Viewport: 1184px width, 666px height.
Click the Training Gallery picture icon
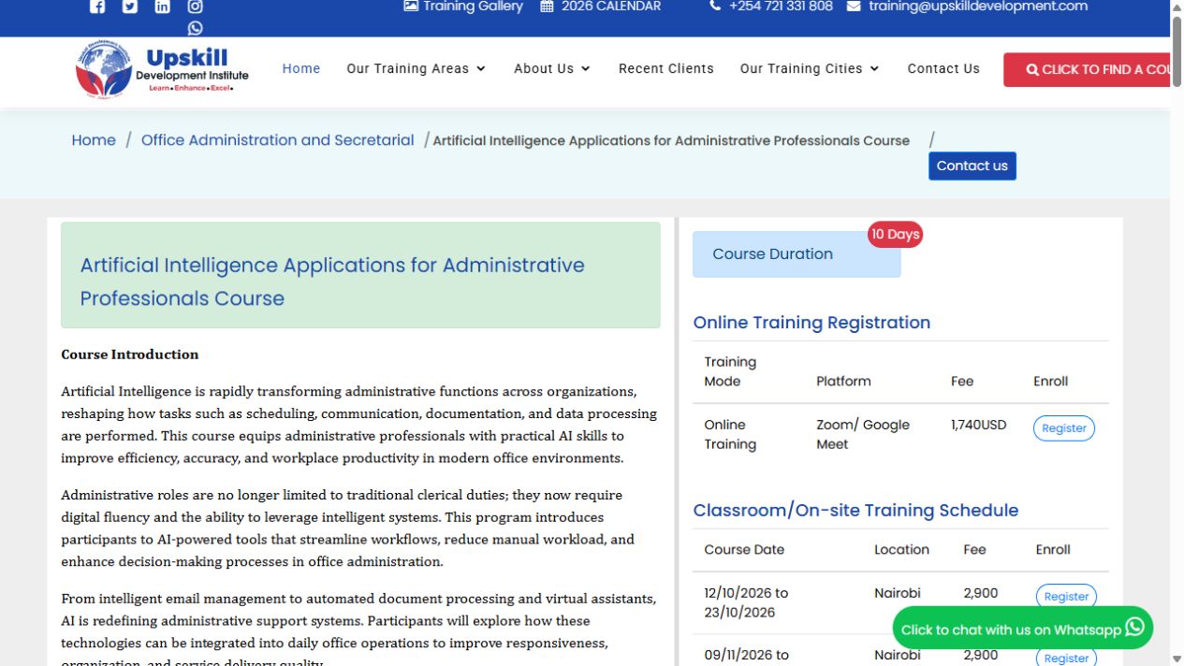(x=411, y=7)
